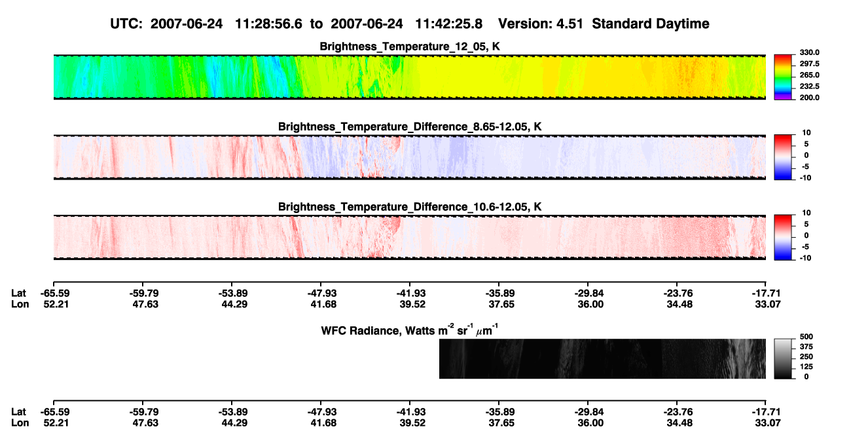Viewport: 851px width, 437px height.
Task: Click the 'Brightness_Temperature_Difference_8.65-12.05, K' panel title
Action: point(410,126)
